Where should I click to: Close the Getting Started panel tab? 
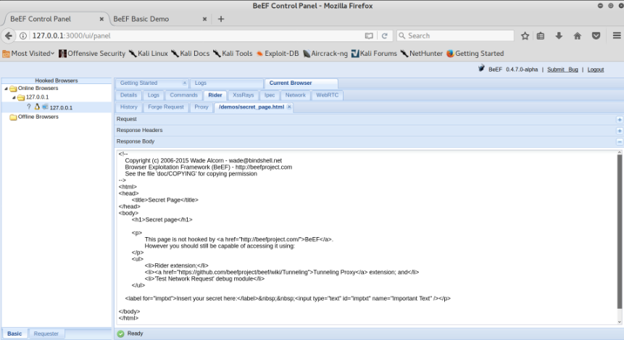click(184, 83)
